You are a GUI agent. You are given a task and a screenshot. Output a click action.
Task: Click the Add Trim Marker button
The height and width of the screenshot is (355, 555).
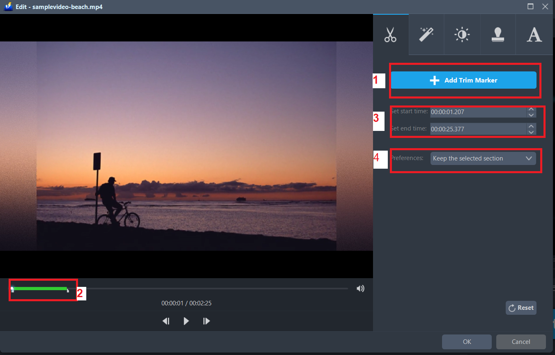coord(464,80)
